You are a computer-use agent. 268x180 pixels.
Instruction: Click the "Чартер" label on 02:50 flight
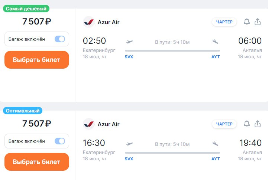[225, 22]
